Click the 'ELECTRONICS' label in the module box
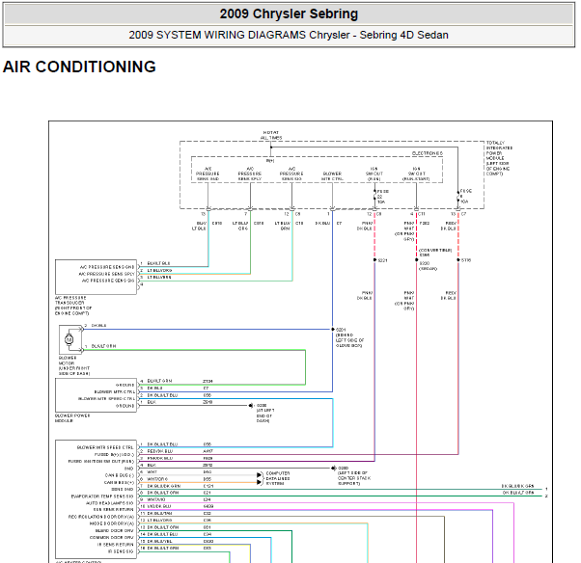Image resolution: width=581 pixels, height=563 pixels. (428, 153)
